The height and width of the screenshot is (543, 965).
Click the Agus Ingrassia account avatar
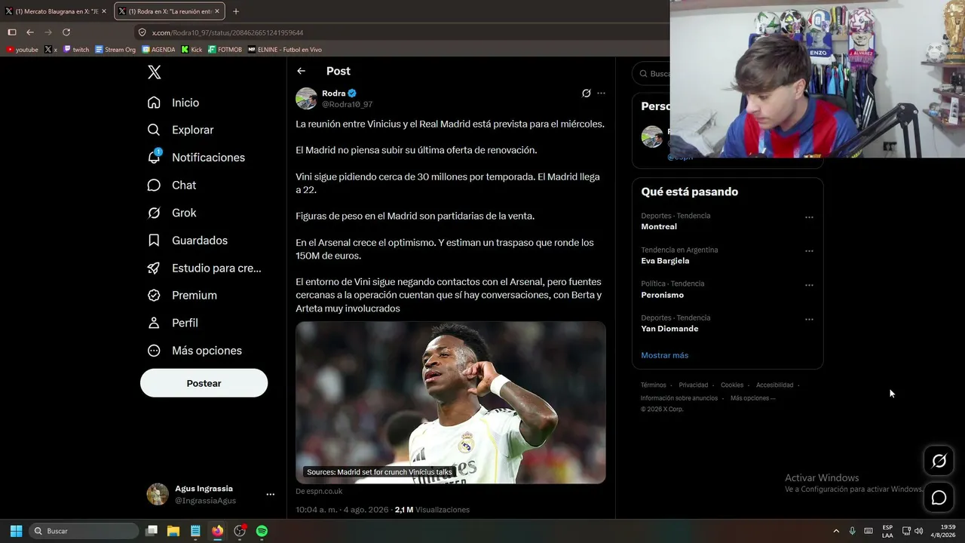[158, 494]
